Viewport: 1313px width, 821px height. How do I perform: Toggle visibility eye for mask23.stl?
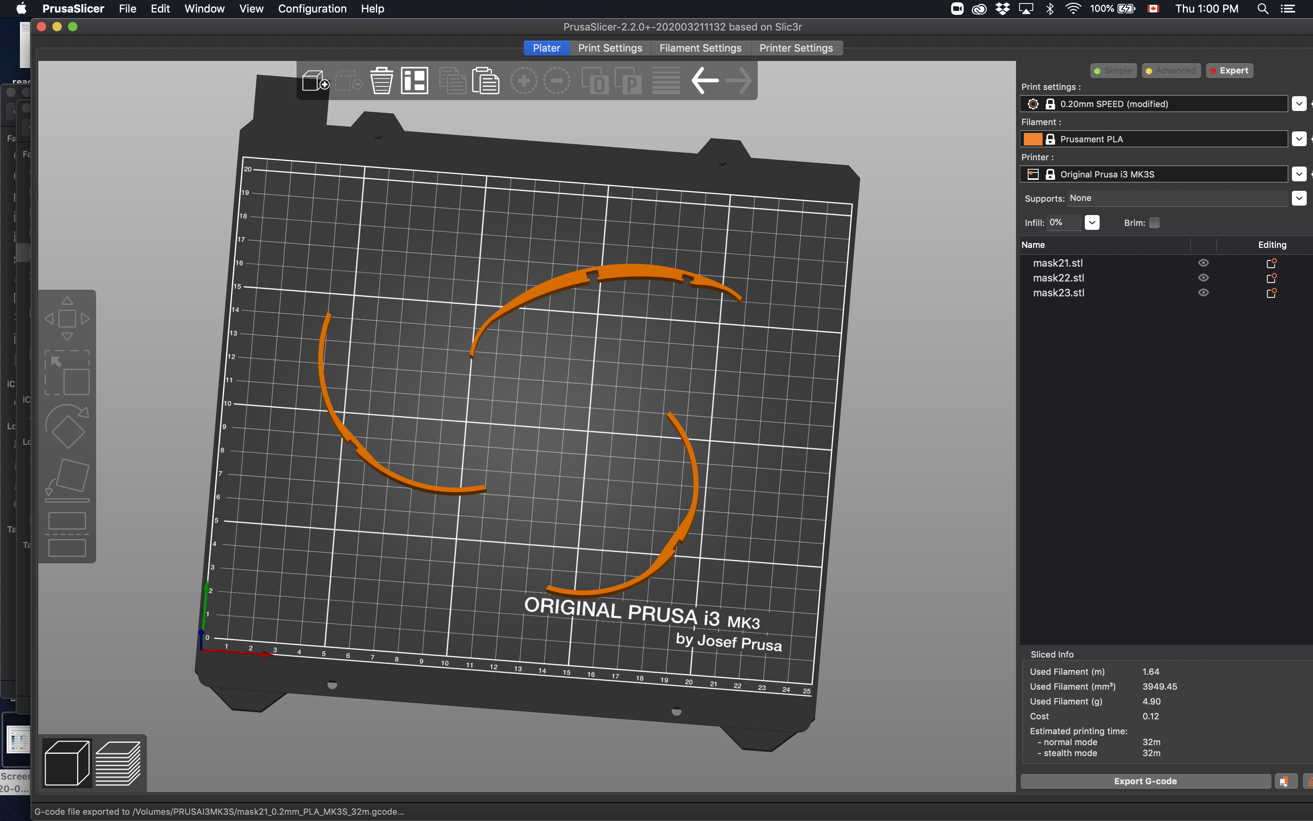pyautogui.click(x=1203, y=293)
